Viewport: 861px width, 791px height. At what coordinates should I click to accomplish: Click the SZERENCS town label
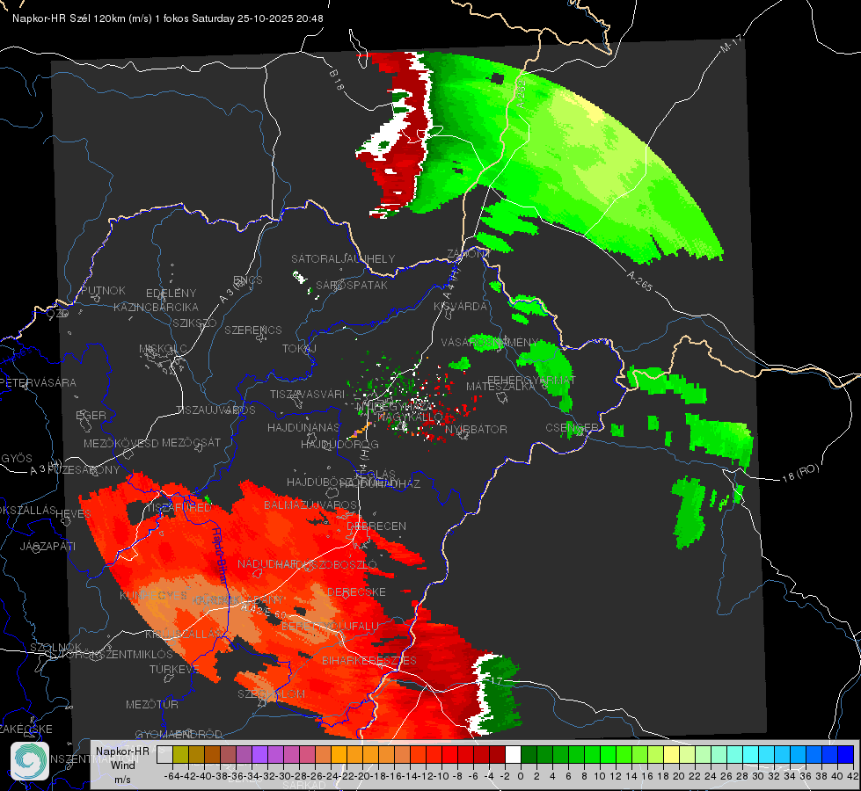253,330
